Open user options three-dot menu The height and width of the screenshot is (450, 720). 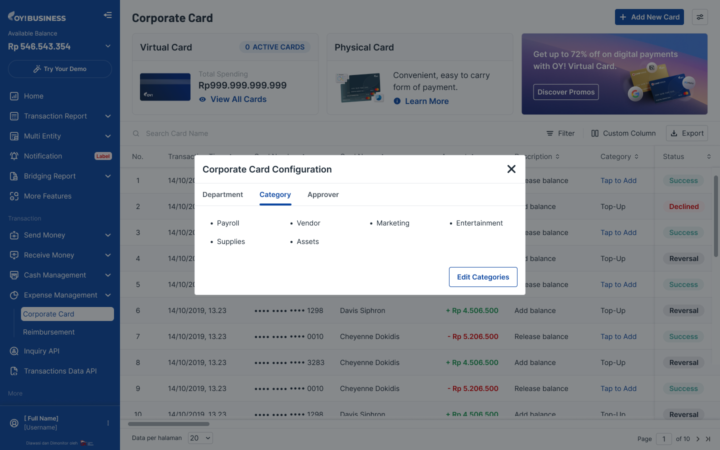tap(108, 423)
